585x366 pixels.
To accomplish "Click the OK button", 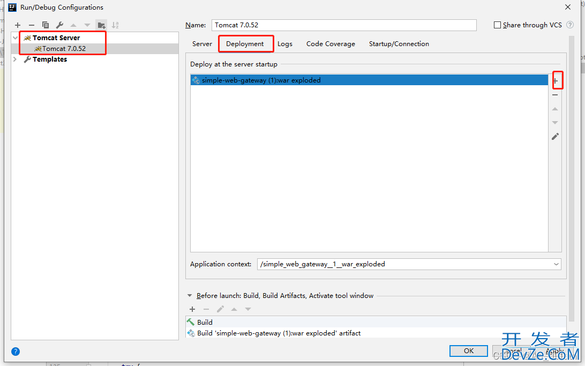I will pyautogui.click(x=469, y=350).
